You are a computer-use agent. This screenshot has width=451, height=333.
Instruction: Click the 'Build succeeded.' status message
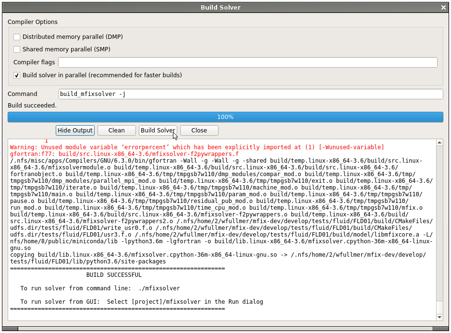coord(32,106)
